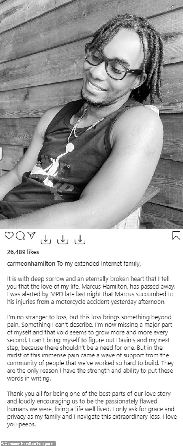
Task: Click the eyeglasses in the photo
Action: (x=112, y=63)
